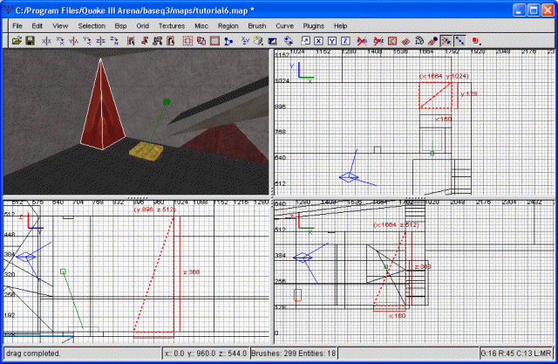Image resolution: width=558 pixels, height=364 pixels.
Task: Open the Brush menu
Action: (257, 26)
